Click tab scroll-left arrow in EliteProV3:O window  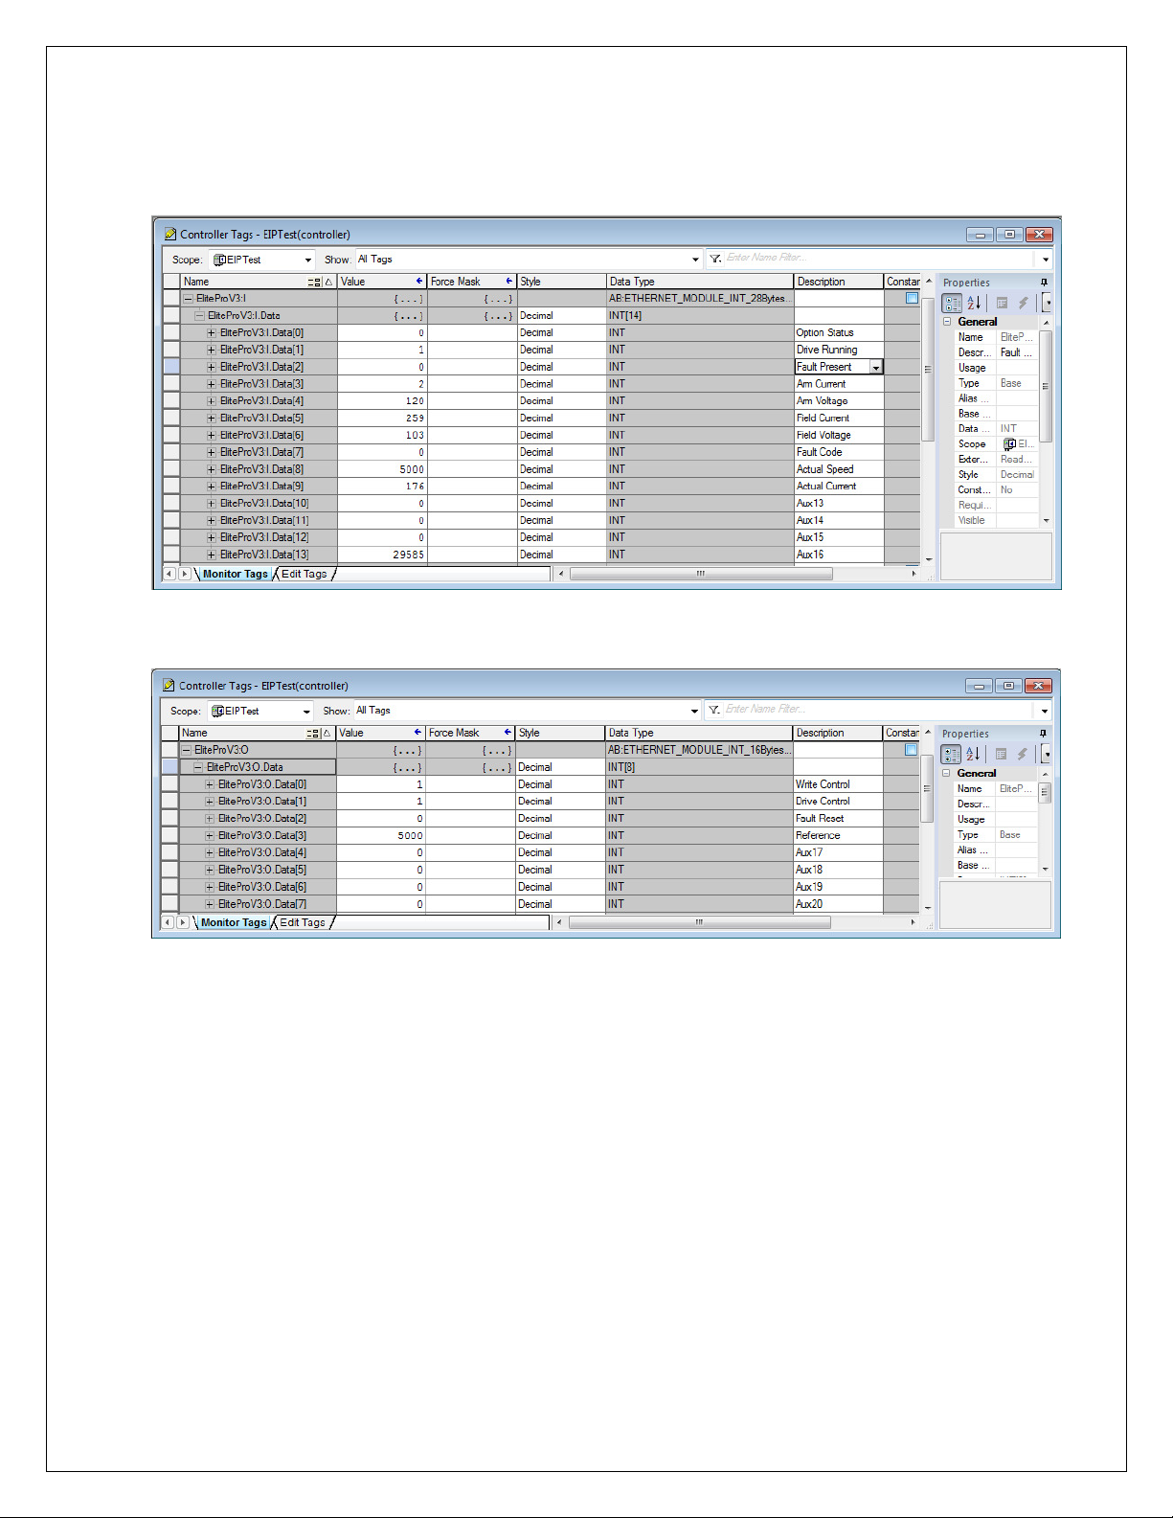click(x=168, y=922)
